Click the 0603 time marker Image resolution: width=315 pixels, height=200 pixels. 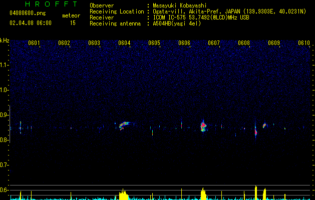pyautogui.click(x=94, y=43)
